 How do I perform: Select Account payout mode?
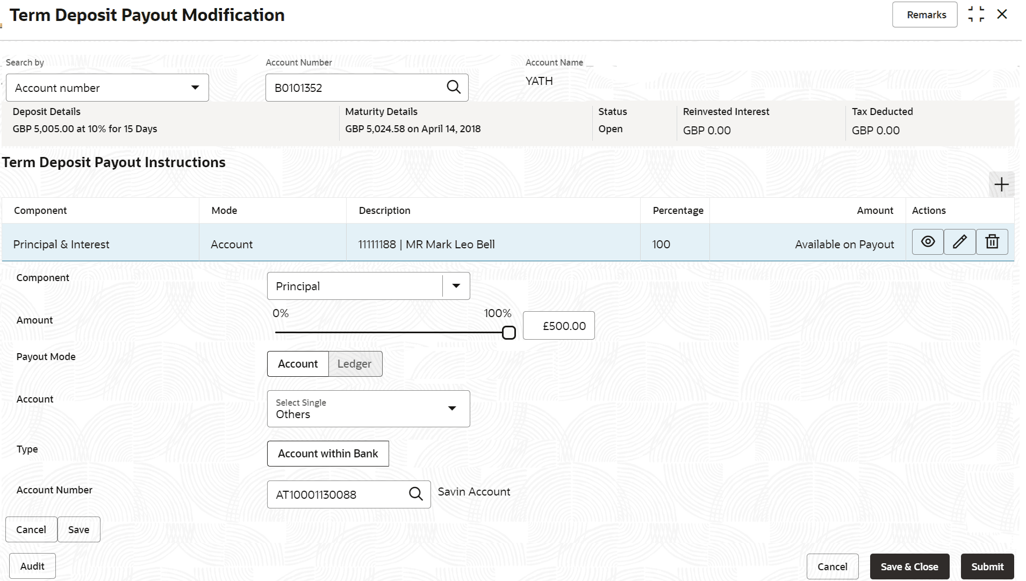click(298, 364)
